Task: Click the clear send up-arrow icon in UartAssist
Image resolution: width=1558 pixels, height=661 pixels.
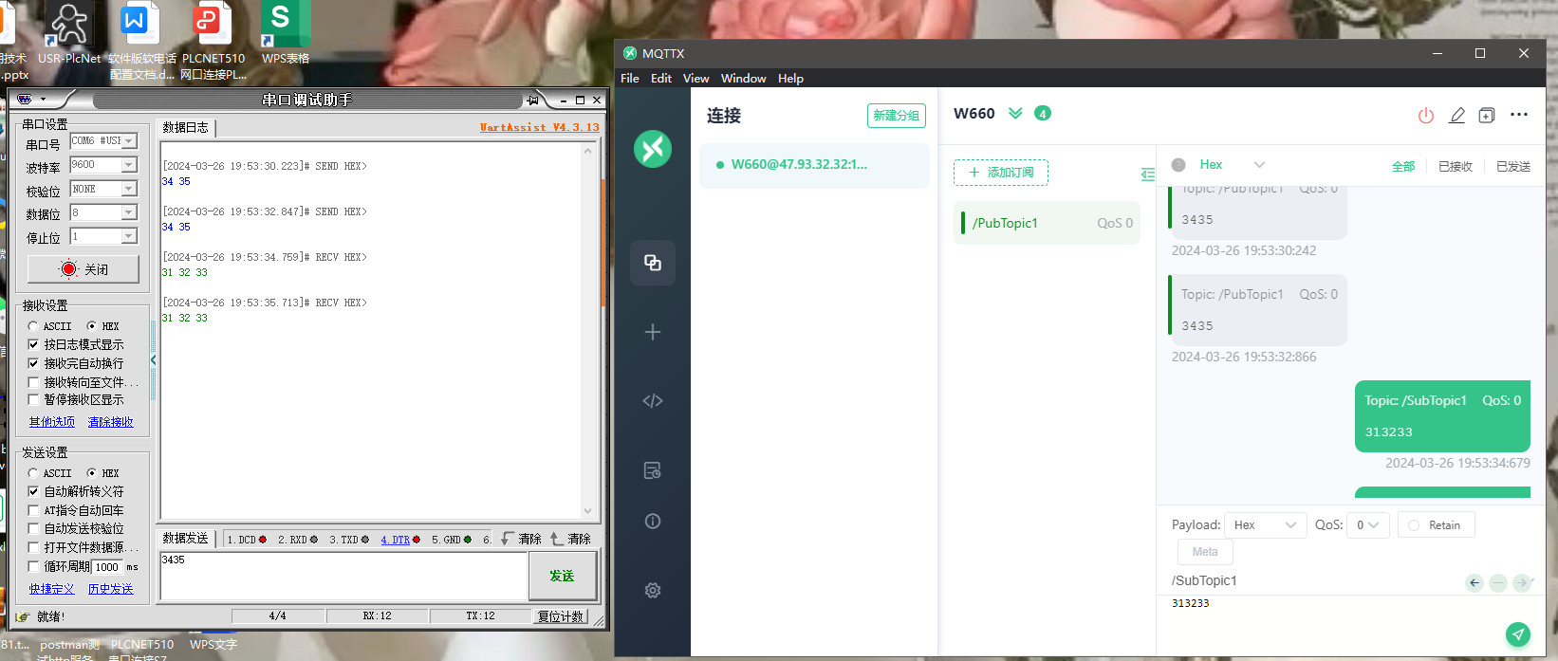Action: click(x=557, y=539)
